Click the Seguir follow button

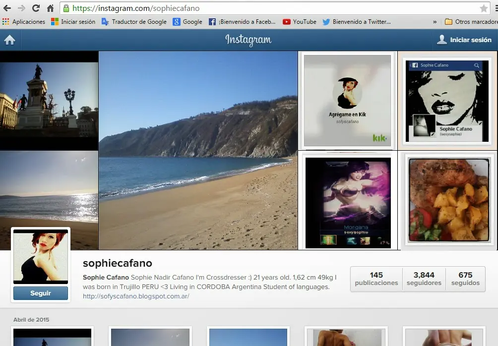(41, 293)
